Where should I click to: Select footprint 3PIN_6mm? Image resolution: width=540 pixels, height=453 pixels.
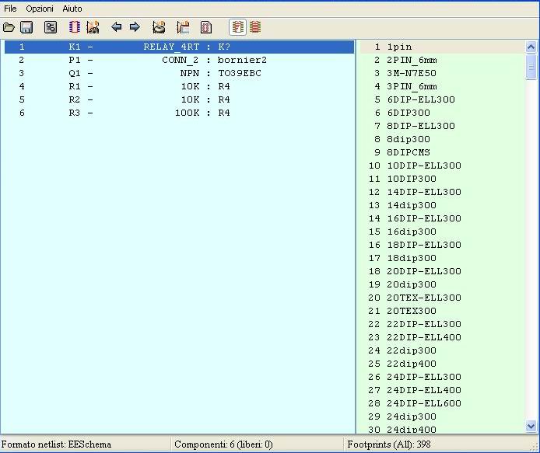[443, 86]
